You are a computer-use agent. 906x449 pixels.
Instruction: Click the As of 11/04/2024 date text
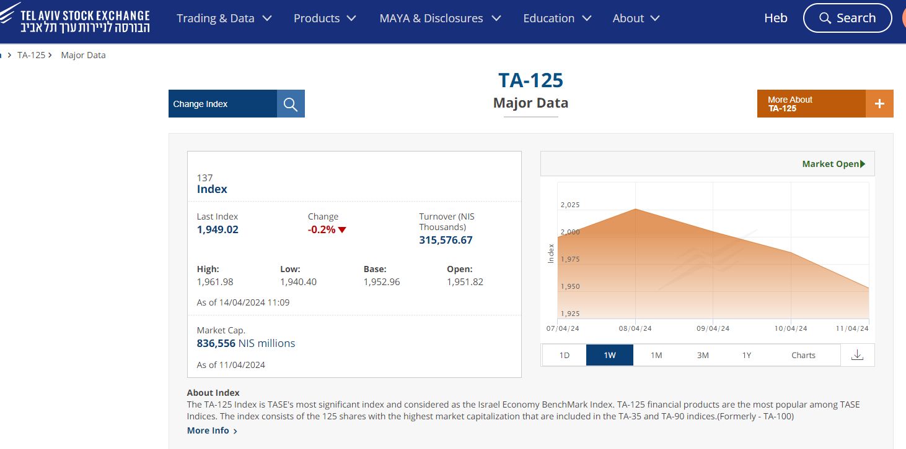point(231,365)
